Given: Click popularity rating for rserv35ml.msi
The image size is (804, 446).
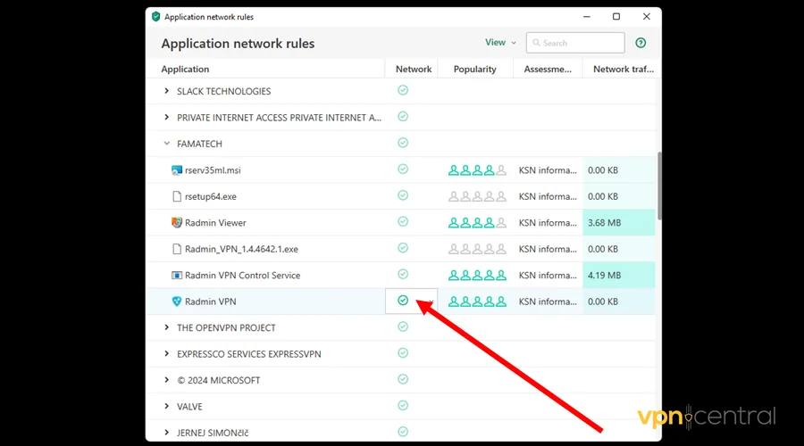Looking at the screenshot, I should pyautogui.click(x=477, y=170).
